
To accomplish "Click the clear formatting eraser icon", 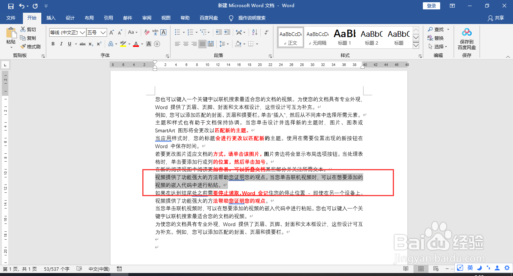I will tap(147, 33).
